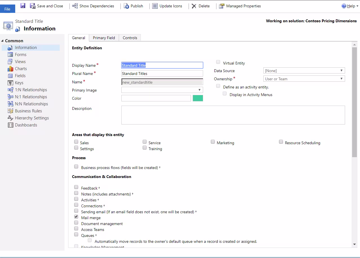Open the Fields item label
This screenshot has height=258, width=360.
click(x=20, y=76)
